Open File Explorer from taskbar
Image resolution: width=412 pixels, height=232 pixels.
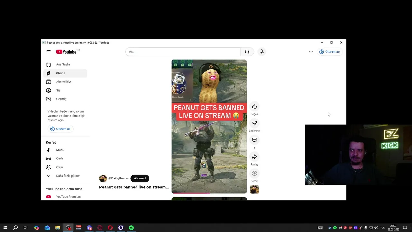[58, 228]
